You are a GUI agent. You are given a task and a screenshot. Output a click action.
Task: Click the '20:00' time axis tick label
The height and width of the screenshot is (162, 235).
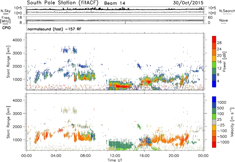click(x=174, y=156)
